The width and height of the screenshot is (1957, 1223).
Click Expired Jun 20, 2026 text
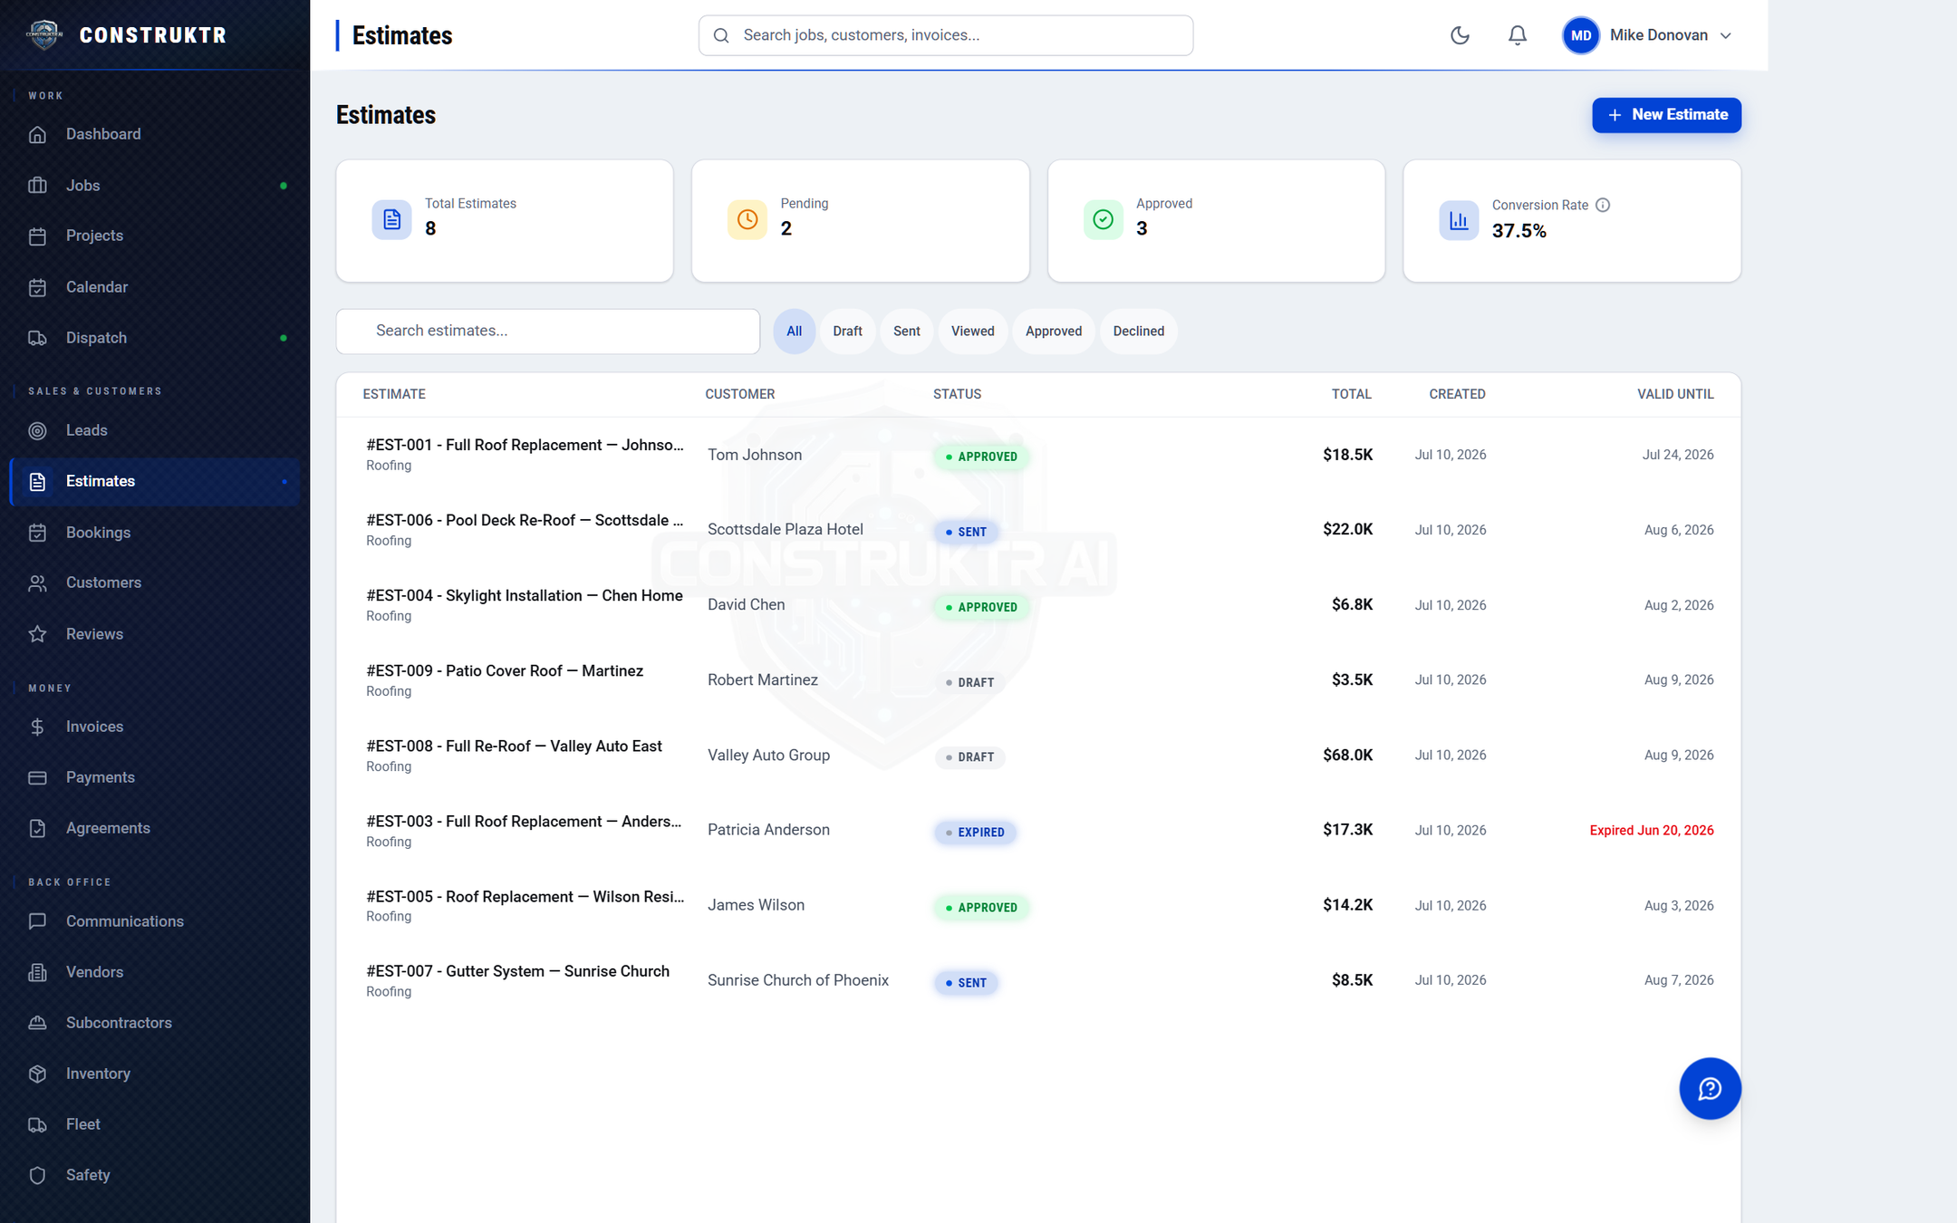1651,830
